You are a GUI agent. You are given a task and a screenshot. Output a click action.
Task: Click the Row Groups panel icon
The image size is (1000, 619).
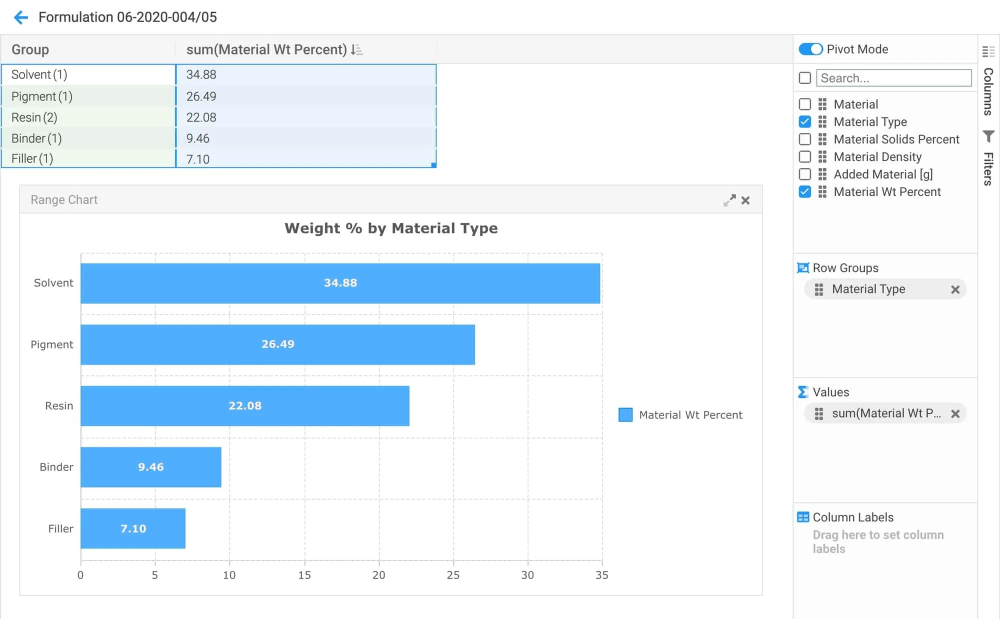(804, 268)
